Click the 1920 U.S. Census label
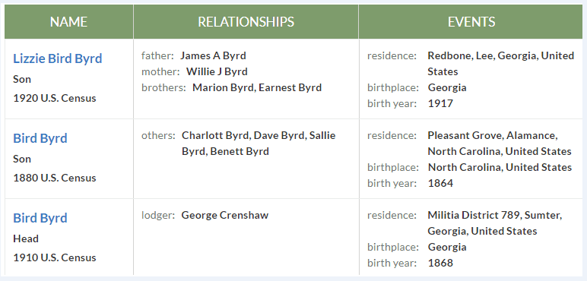The height and width of the screenshot is (281, 587). coord(55,98)
